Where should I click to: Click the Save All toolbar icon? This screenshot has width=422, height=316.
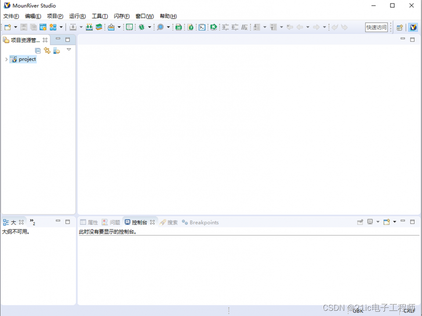(x=33, y=27)
